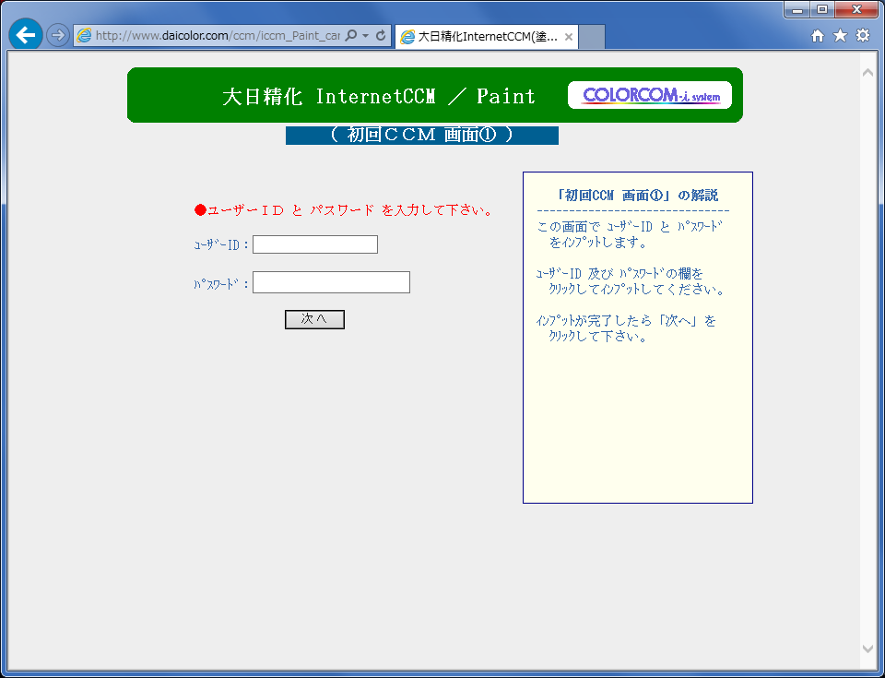Maximize the browser window

822,9
